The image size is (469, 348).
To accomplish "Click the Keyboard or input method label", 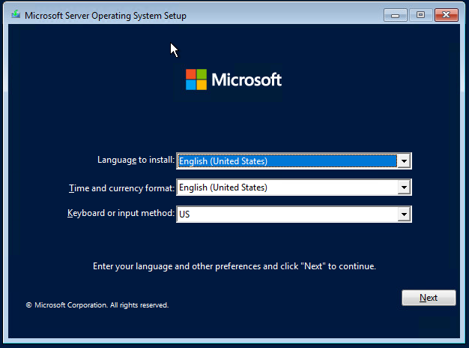I will click(121, 213).
